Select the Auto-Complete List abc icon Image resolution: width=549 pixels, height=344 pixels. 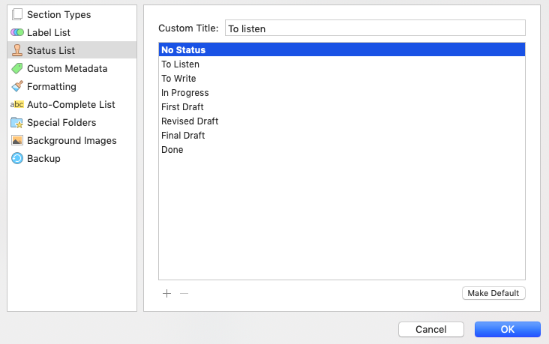(16, 105)
